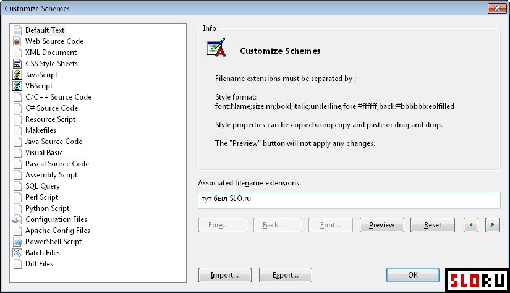The image size is (510, 293).
Task: Select the Web Source Code scheme icon
Action: [17, 41]
